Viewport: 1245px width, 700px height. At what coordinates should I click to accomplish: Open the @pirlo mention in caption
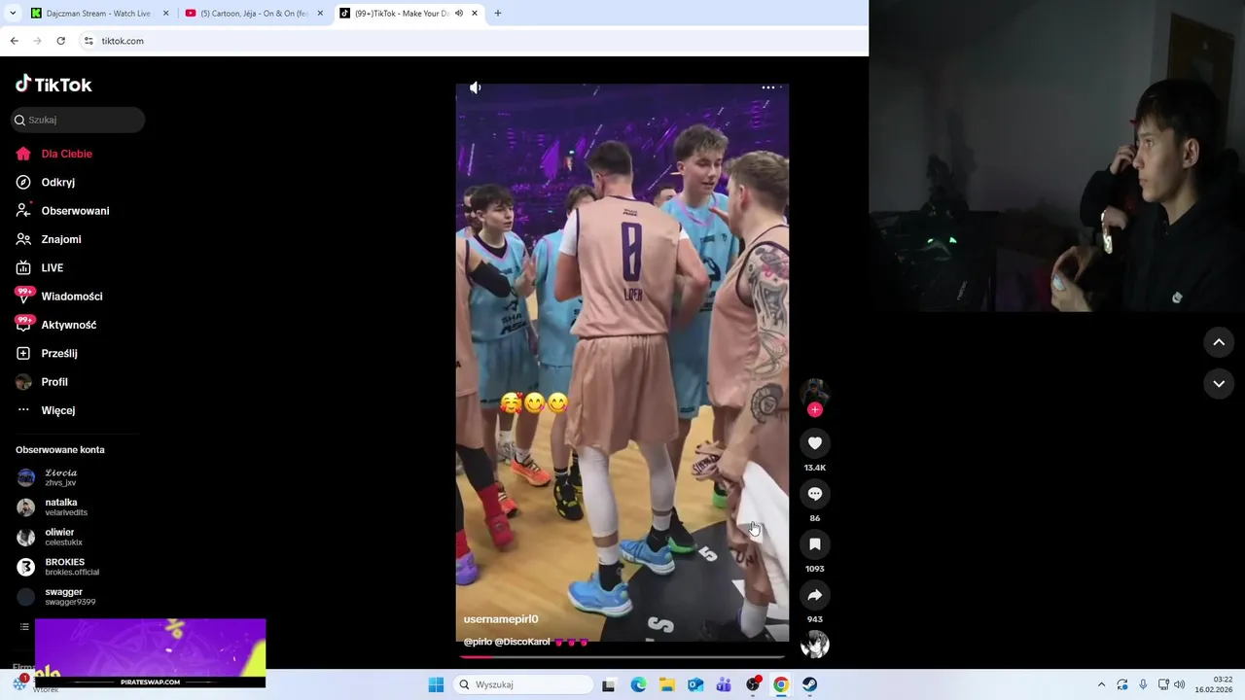tap(477, 642)
